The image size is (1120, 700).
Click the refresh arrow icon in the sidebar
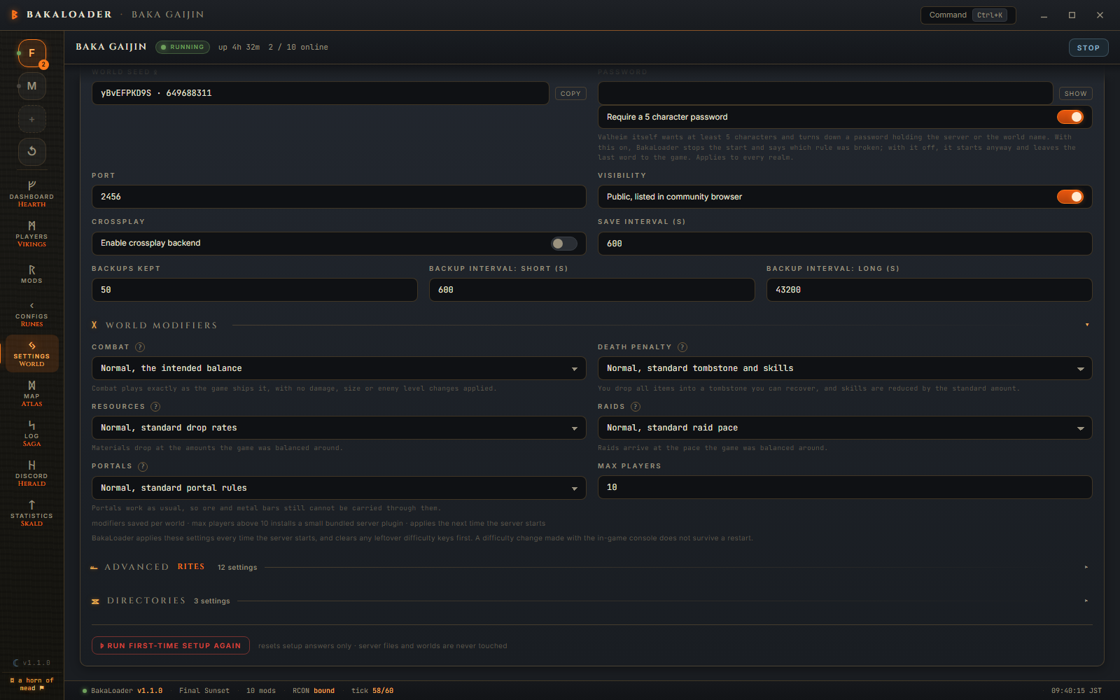click(31, 151)
